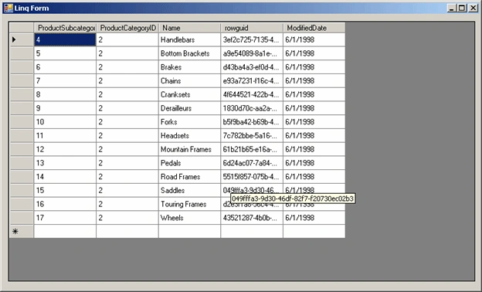Sort by Name column header

(x=190, y=28)
